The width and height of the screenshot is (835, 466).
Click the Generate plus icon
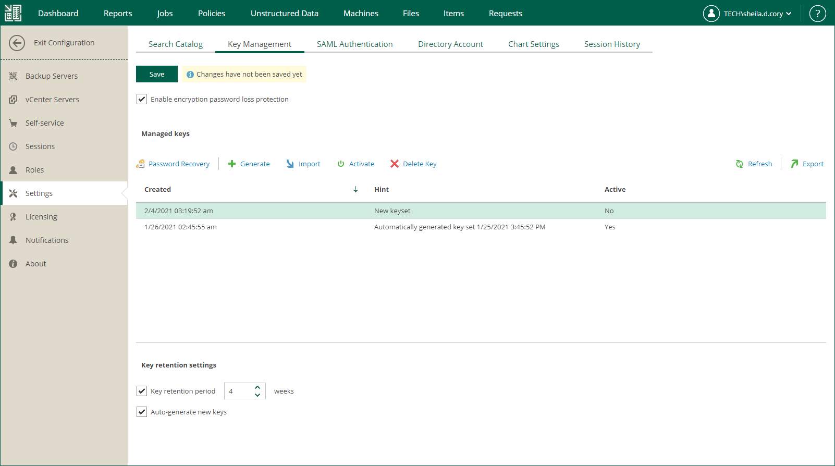(232, 164)
